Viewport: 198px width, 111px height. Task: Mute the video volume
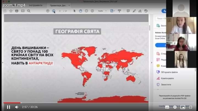pos(17,107)
